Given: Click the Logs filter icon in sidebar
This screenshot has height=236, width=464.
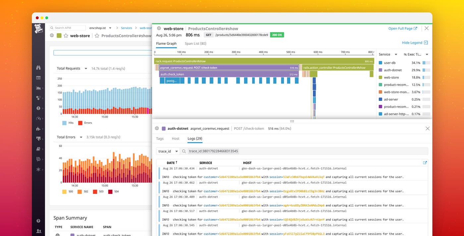Looking at the screenshot, I should [x=39, y=139].
